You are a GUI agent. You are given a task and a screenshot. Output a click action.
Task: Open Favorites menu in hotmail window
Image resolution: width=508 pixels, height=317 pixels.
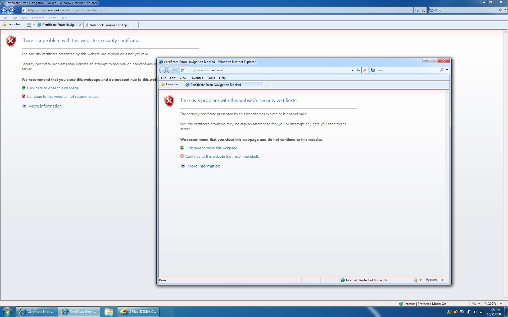(197, 78)
